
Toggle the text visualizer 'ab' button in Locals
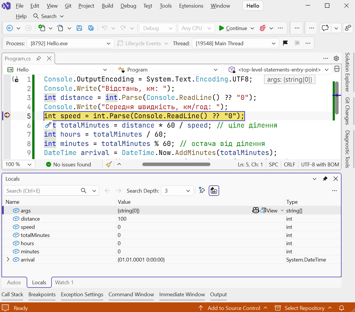click(214, 191)
